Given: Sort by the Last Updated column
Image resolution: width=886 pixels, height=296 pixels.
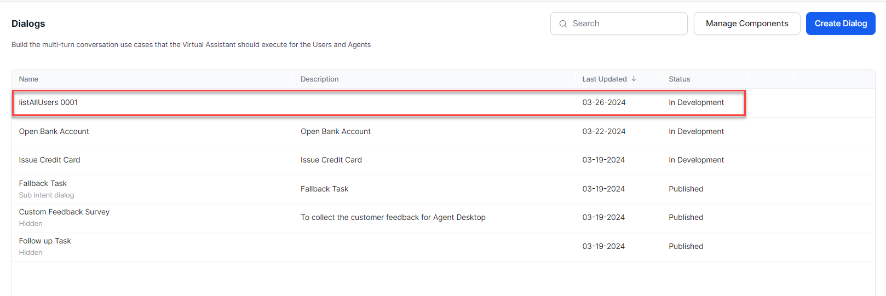Looking at the screenshot, I should coord(604,79).
